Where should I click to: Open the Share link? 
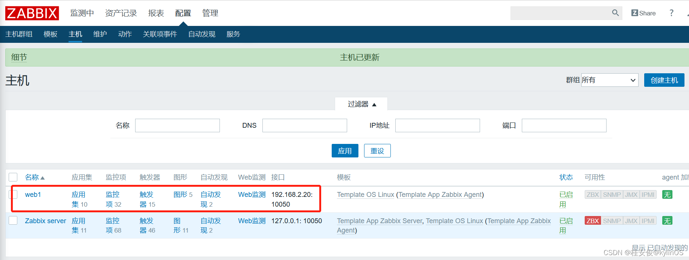643,13
